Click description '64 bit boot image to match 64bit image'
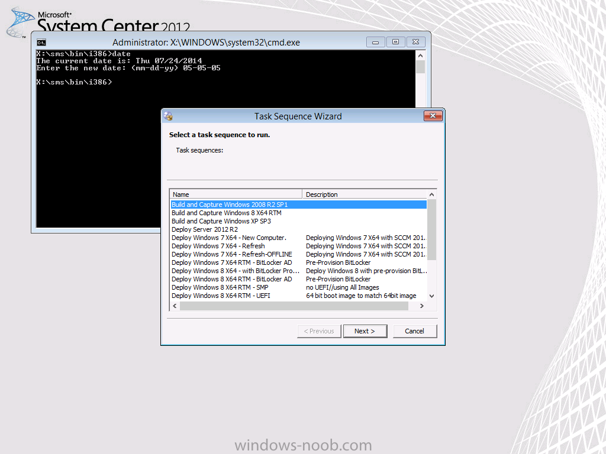The height and width of the screenshot is (454, 606). pos(361,296)
